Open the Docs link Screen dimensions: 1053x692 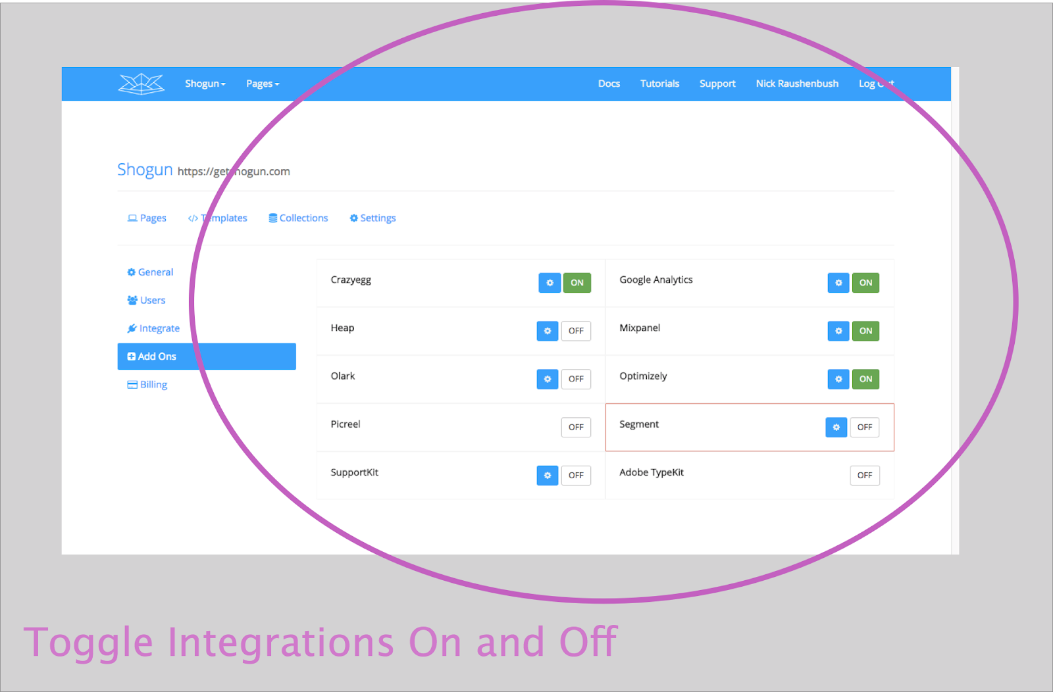pos(609,84)
